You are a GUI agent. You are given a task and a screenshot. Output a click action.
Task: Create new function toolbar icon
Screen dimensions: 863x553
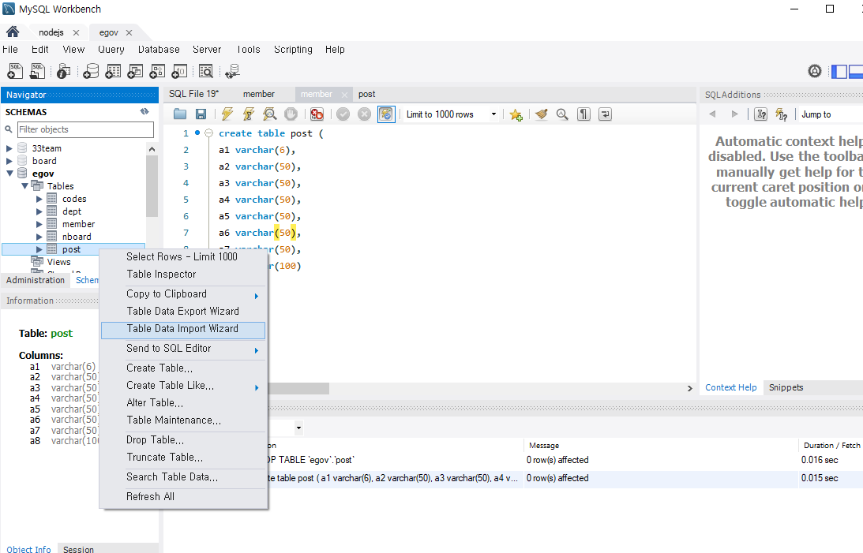179,71
